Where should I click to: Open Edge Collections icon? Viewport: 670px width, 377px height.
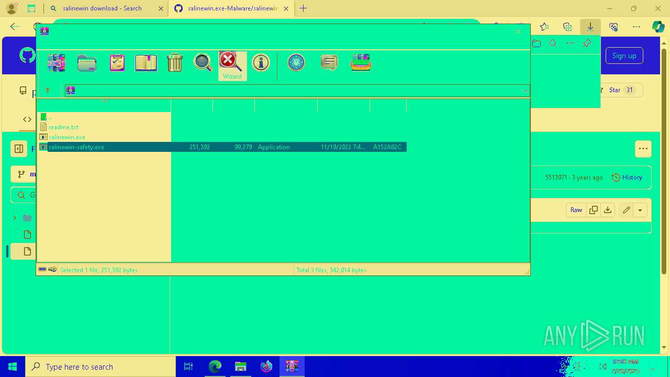pos(567,27)
